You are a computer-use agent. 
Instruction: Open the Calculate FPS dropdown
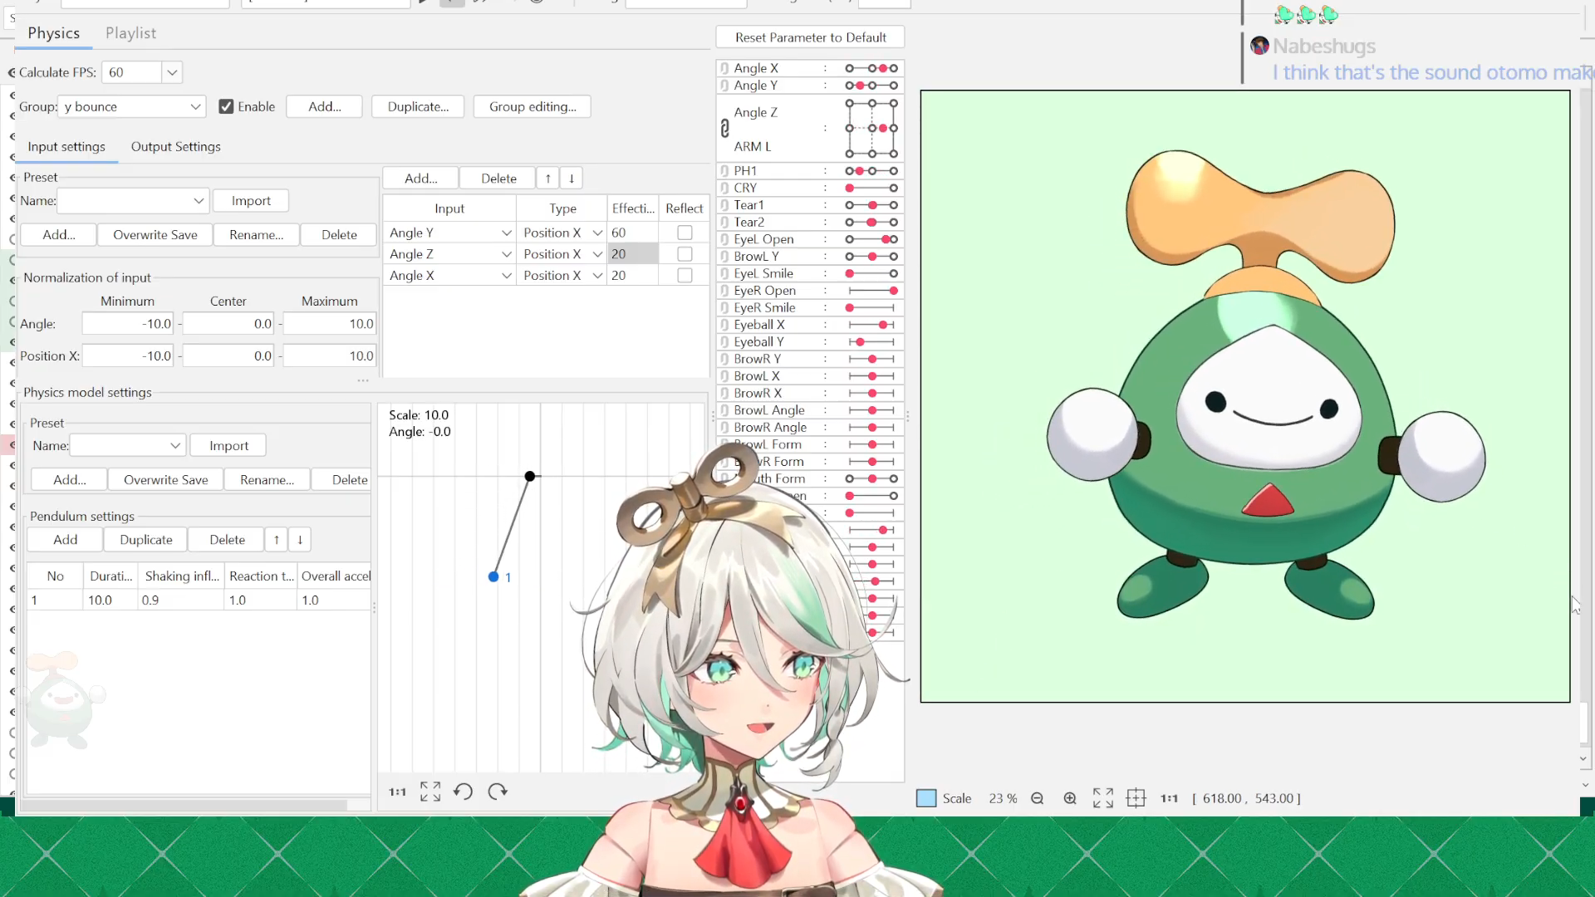pyautogui.click(x=172, y=72)
